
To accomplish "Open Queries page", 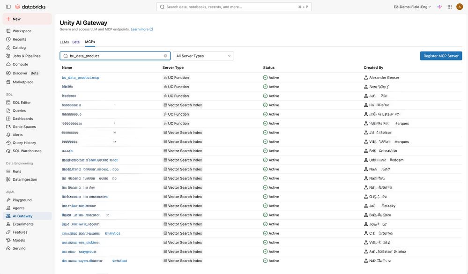I will pos(19,111).
